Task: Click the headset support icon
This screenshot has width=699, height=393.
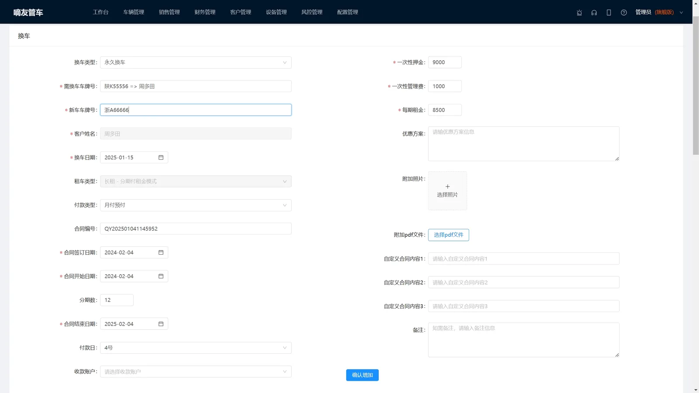Action: (594, 13)
